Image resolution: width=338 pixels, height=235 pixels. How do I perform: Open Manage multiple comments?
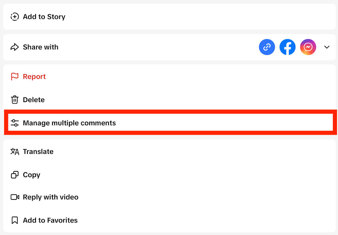tap(69, 123)
